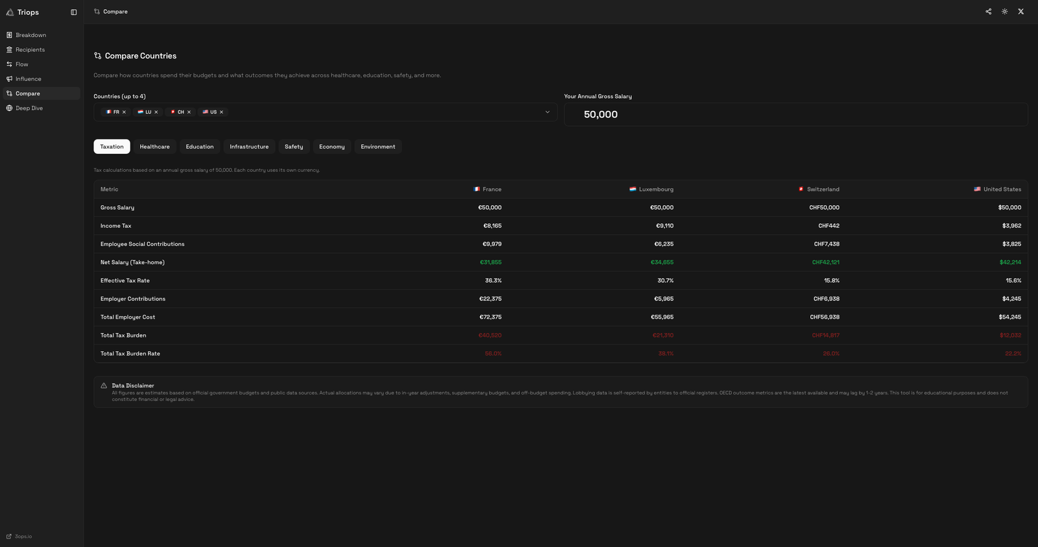Click the Annual Gross Salary field
The image size is (1038, 547).
coord(795,115)
